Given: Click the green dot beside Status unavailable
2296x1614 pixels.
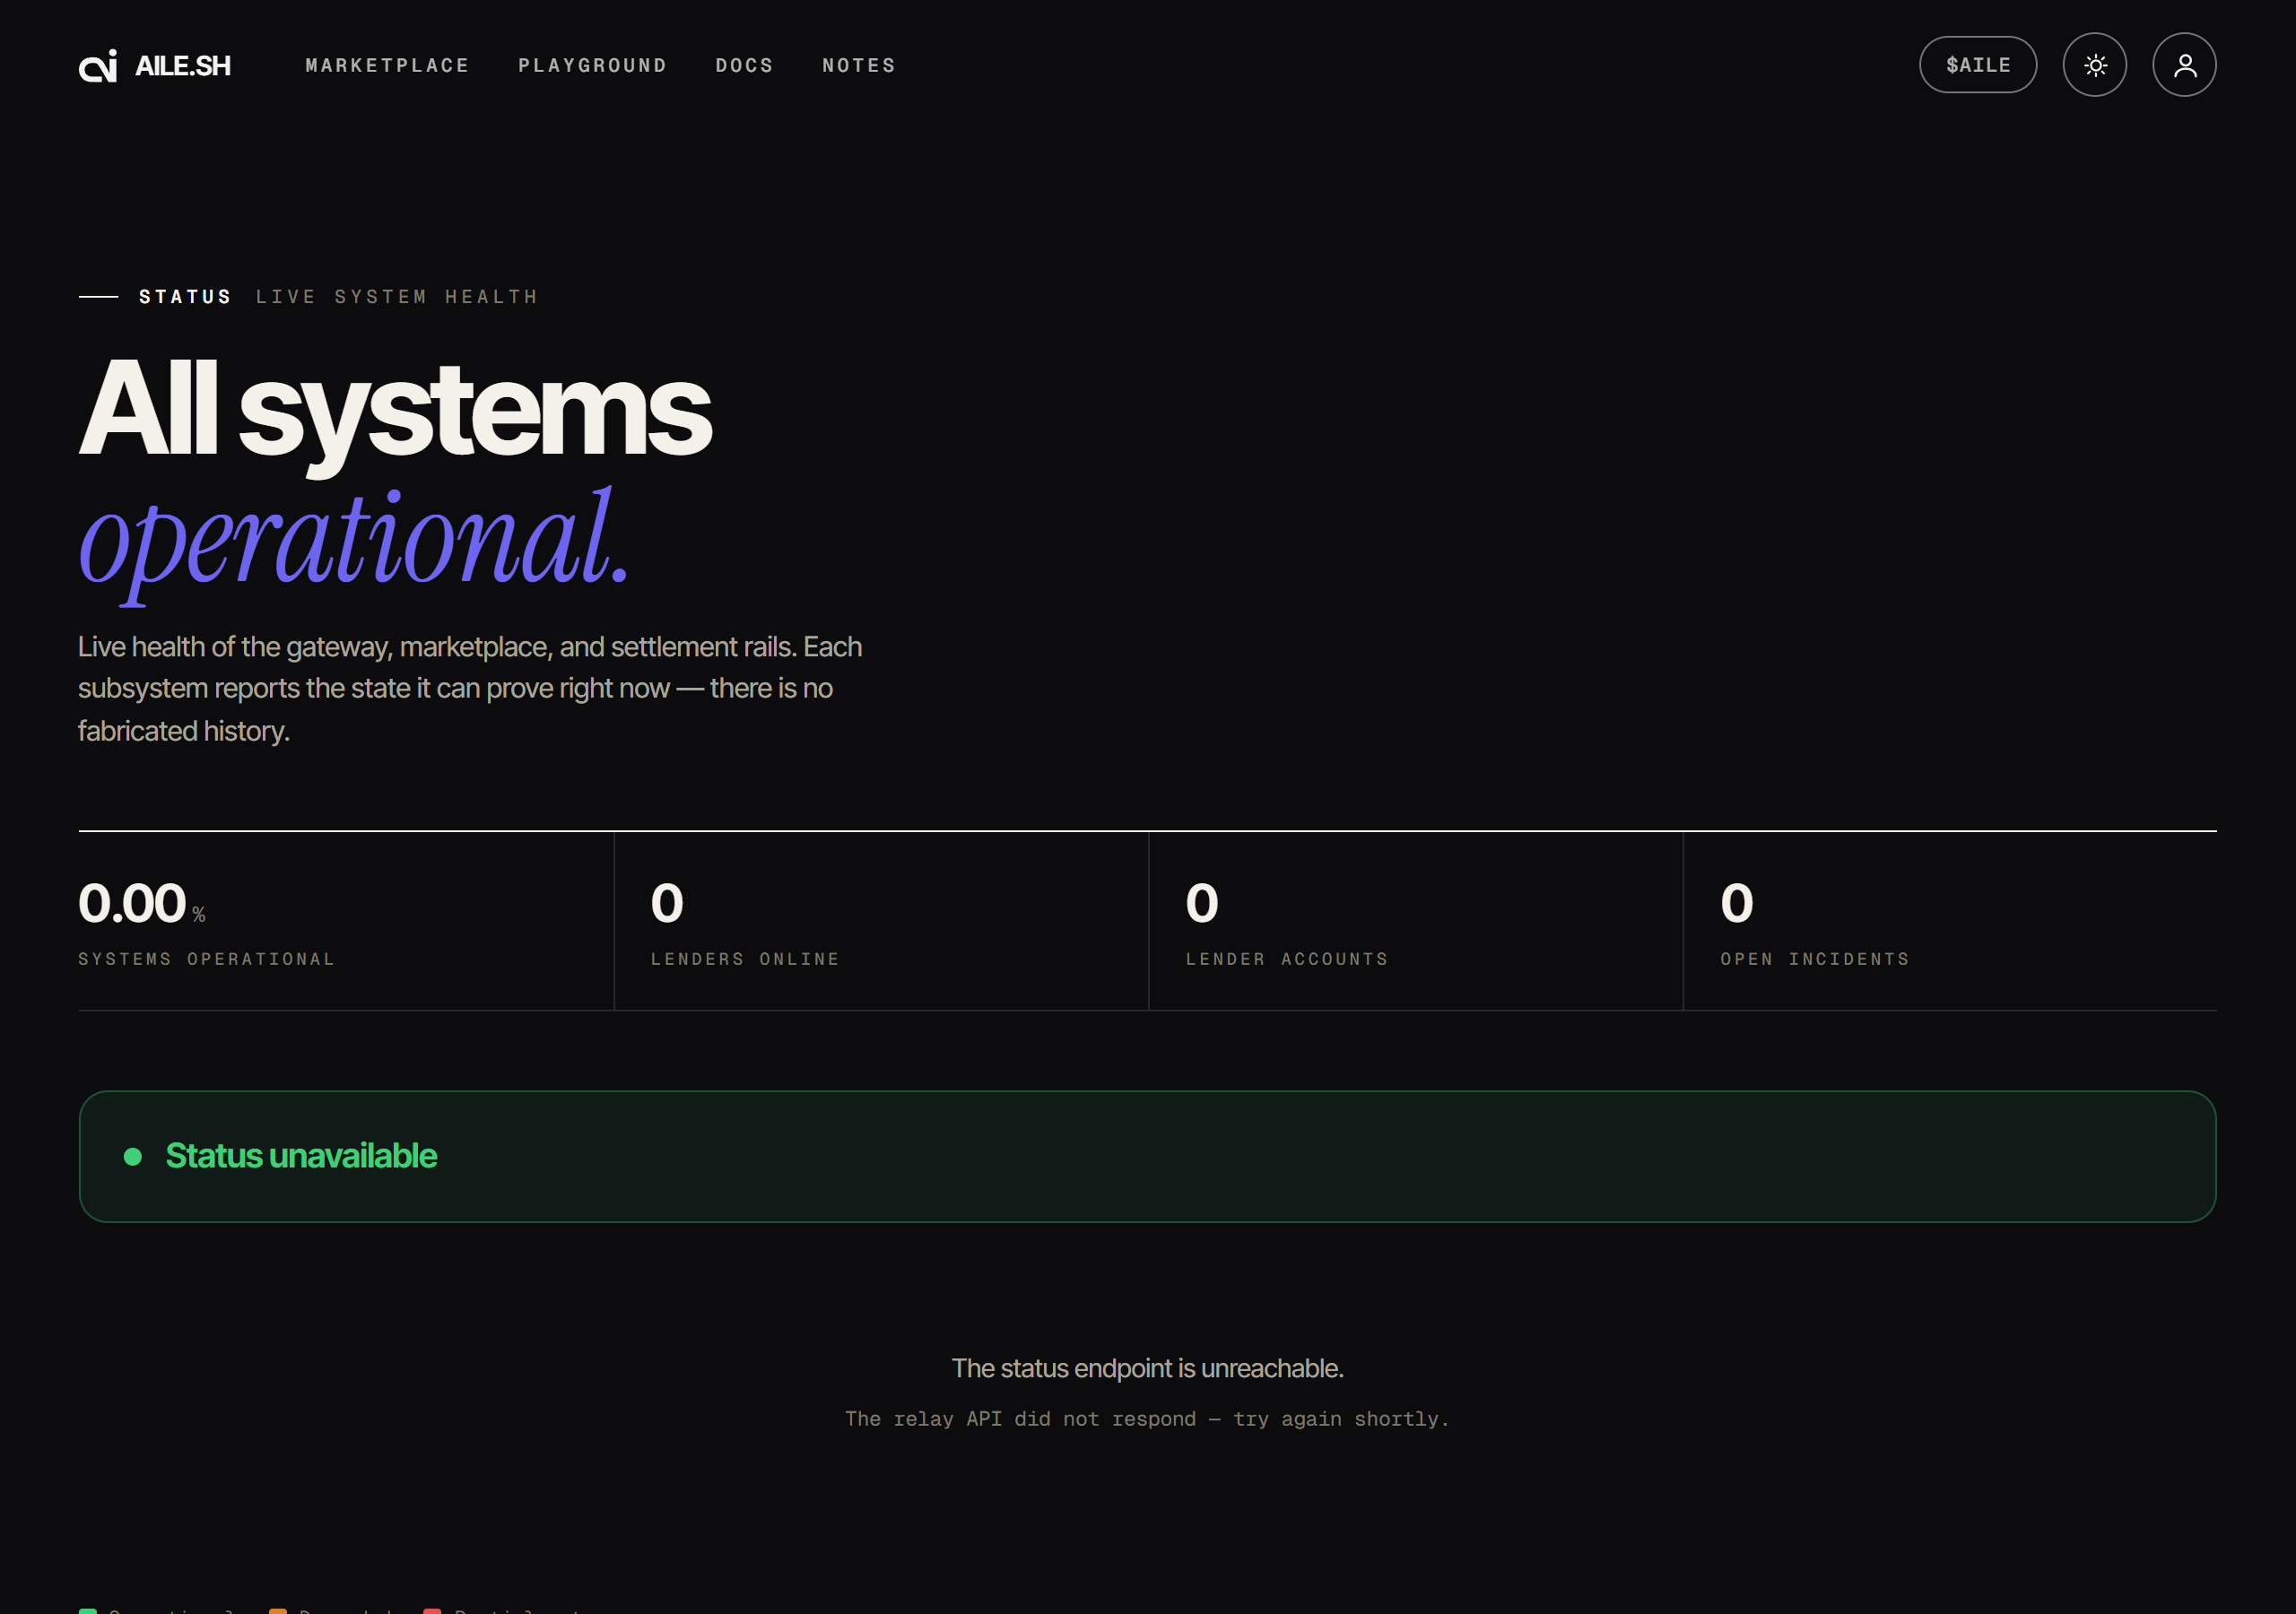Looking at the screenshot, I should point(132,1157).
